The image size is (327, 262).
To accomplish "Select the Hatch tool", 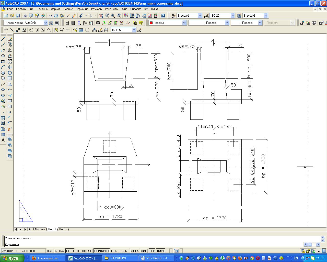I will point(3,118).
